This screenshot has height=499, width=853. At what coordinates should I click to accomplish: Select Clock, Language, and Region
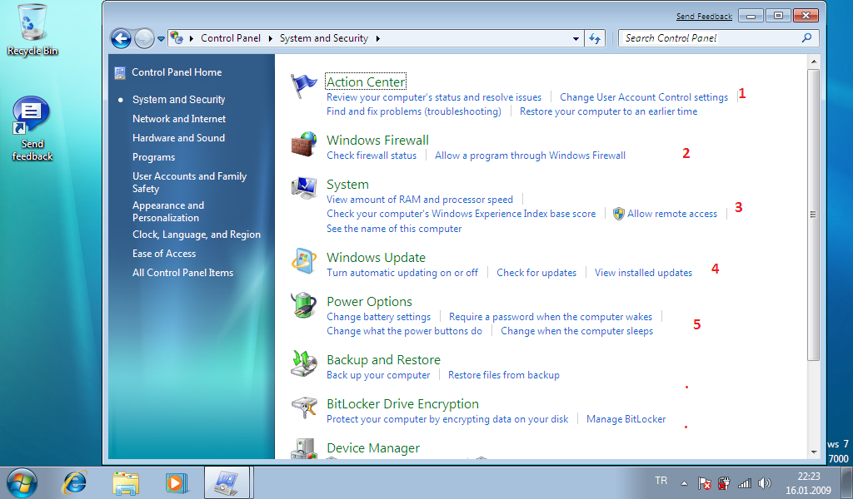(197, 235)
